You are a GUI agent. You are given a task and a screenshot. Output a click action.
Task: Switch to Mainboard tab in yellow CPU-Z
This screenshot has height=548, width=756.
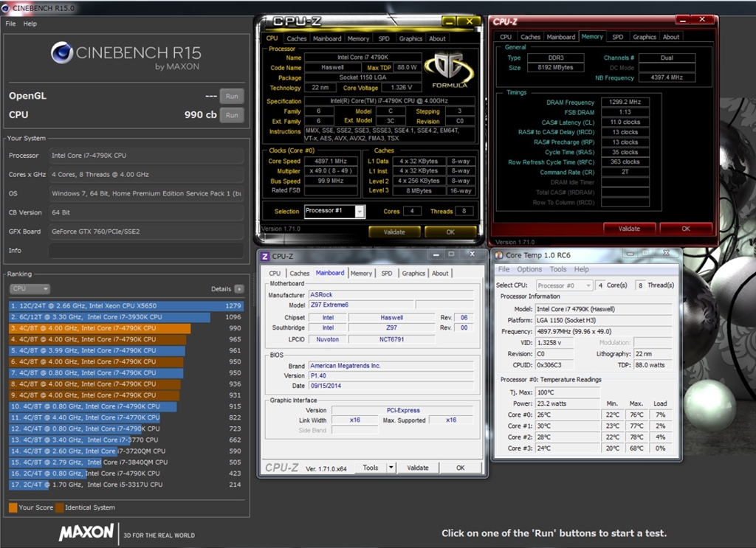click(x=327, y=38)
